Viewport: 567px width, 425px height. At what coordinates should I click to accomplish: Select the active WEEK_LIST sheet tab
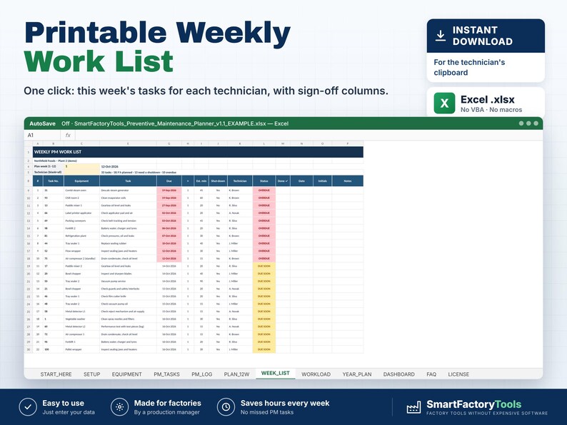tap(276, 374)
